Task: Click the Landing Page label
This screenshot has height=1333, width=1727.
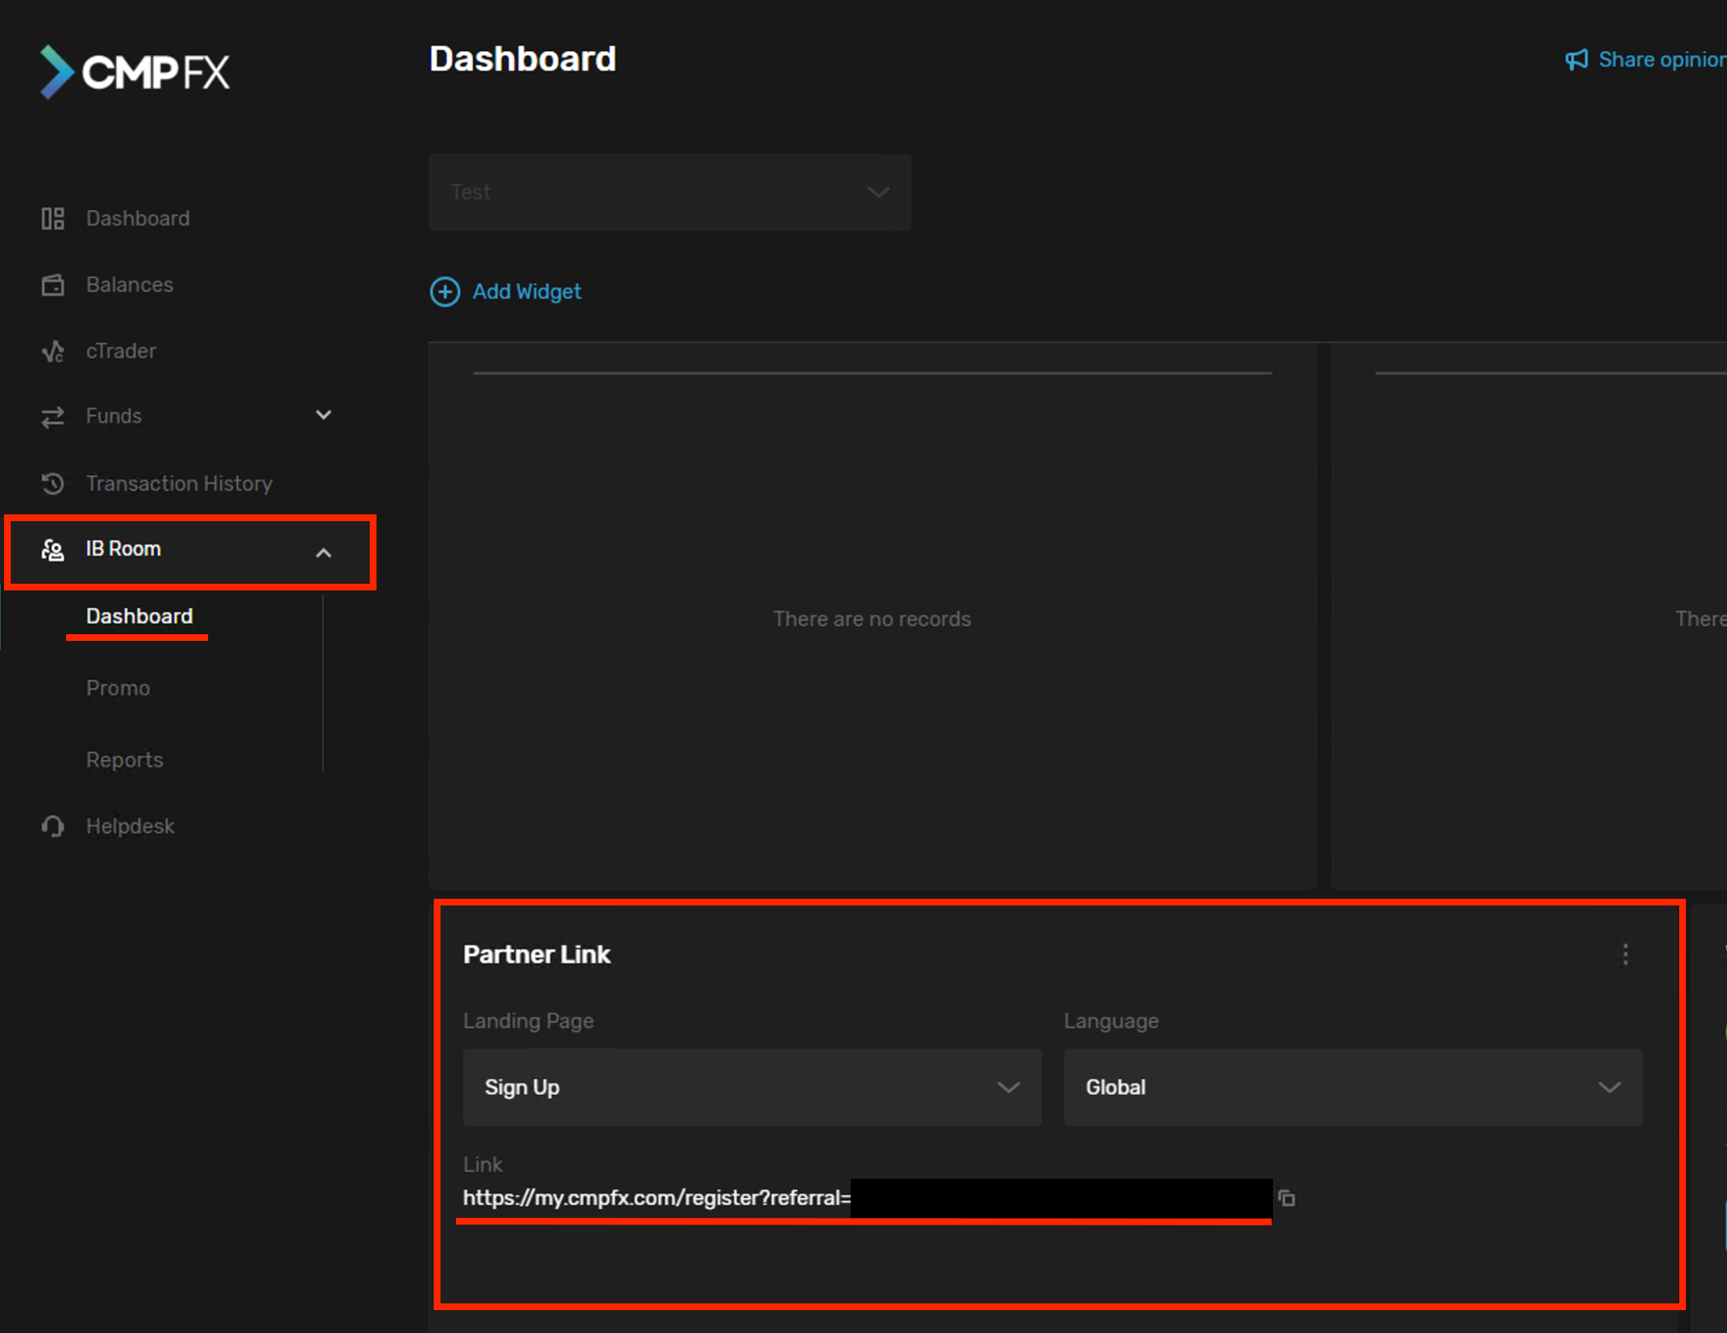Action: point(528,1022)
